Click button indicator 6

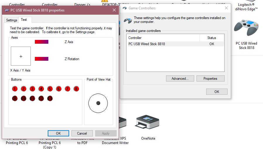click(59, 89)
